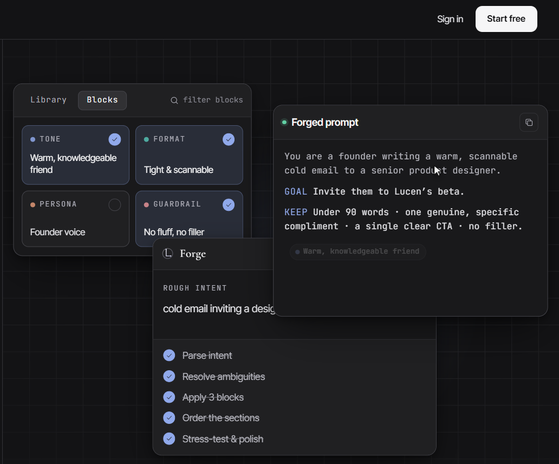Click the Parse intent step check circle

tap(169, 355)
